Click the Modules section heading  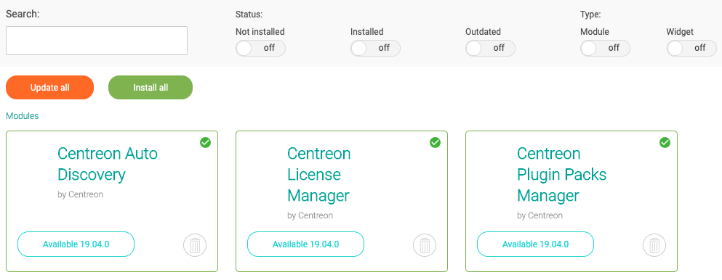coord(22,115)
